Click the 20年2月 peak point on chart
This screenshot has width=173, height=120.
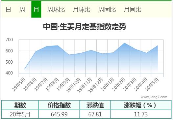[x=124, y=43]
